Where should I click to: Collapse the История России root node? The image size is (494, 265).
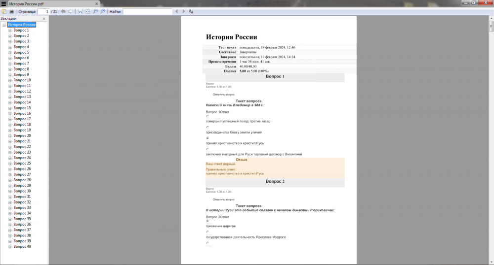tap(4, 25)
